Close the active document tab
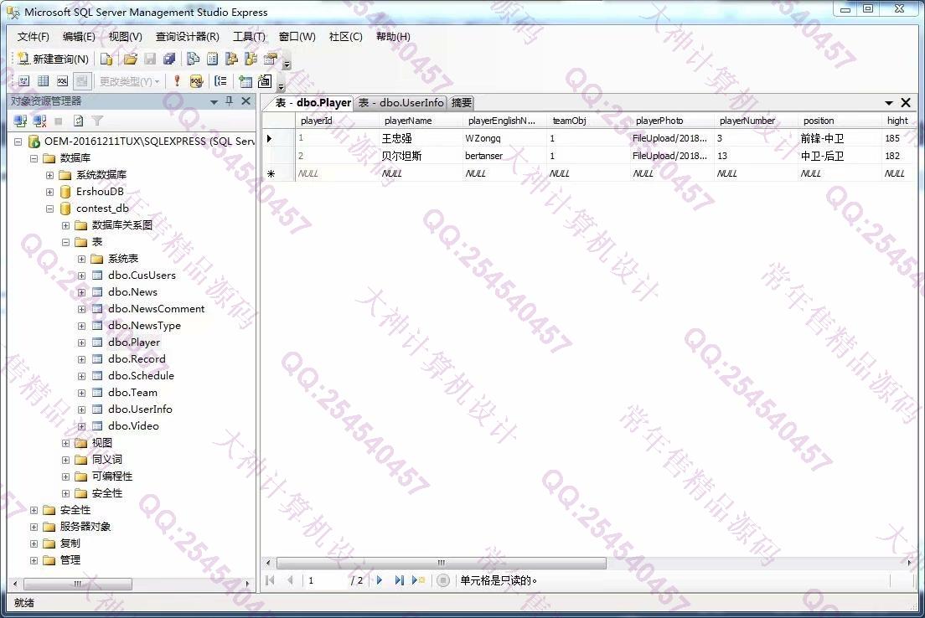Image resolution: width=925 pixels, height=618 pixels. click(x=906, y=103)
